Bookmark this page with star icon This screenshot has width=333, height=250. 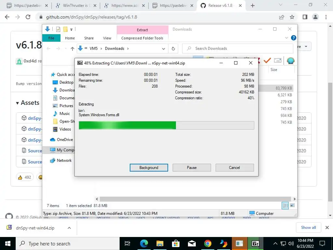coord(292,17)
